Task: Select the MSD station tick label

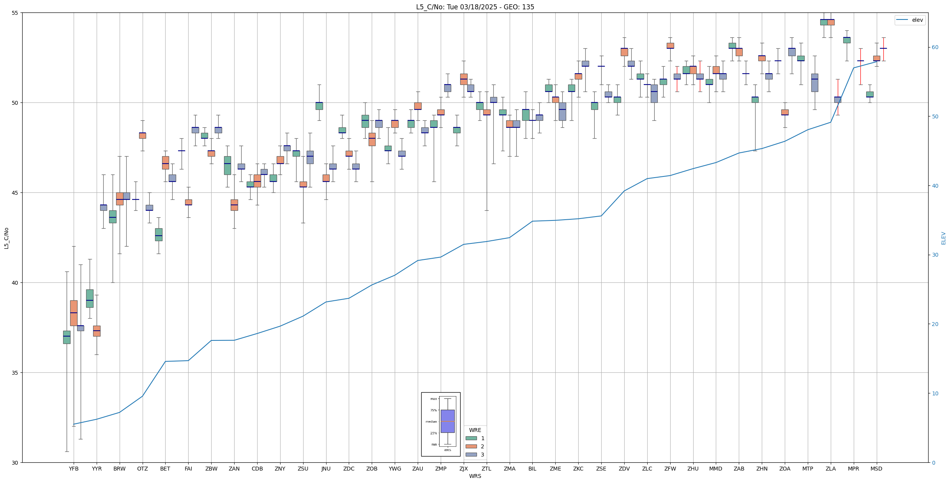Action: pyautogui.click(x=876, y=469)
